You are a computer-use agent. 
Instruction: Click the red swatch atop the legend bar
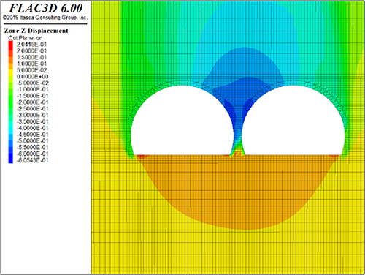11,46
